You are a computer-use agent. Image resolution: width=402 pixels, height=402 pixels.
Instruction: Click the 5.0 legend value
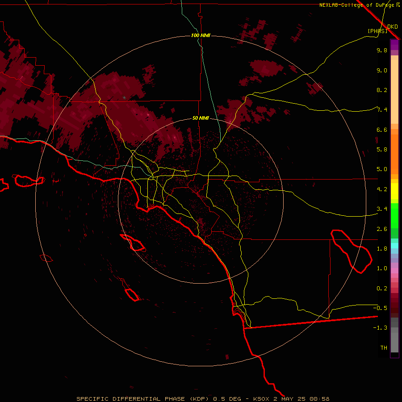tap(382, 169)
